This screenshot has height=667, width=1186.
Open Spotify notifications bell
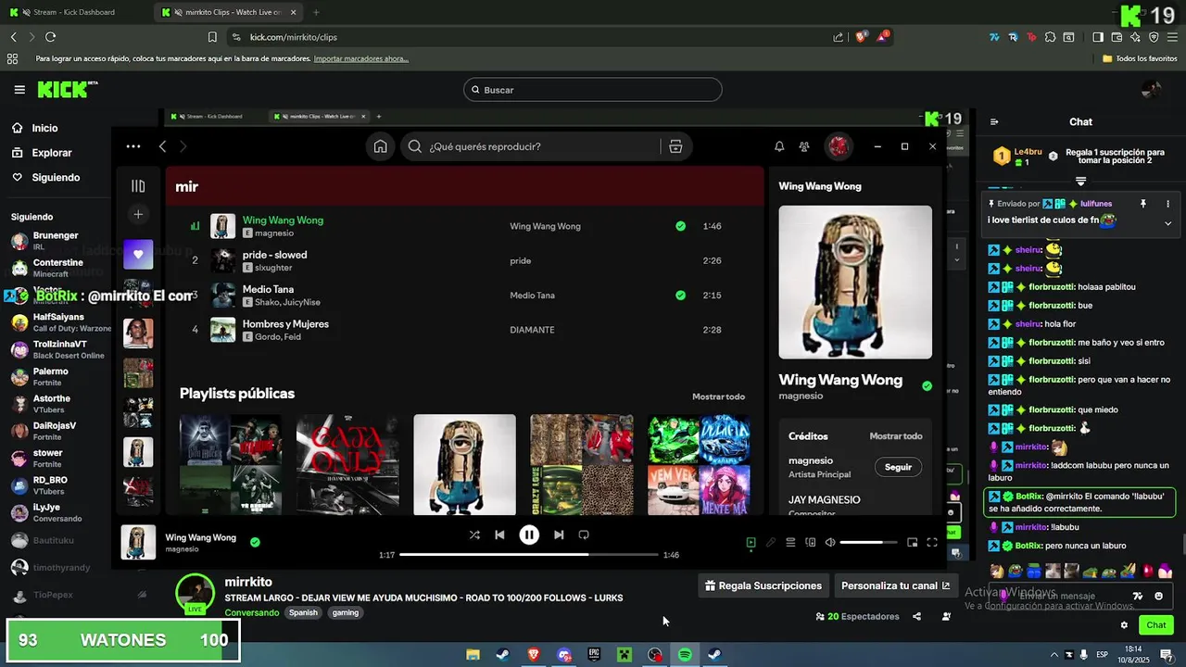(779, 146)
